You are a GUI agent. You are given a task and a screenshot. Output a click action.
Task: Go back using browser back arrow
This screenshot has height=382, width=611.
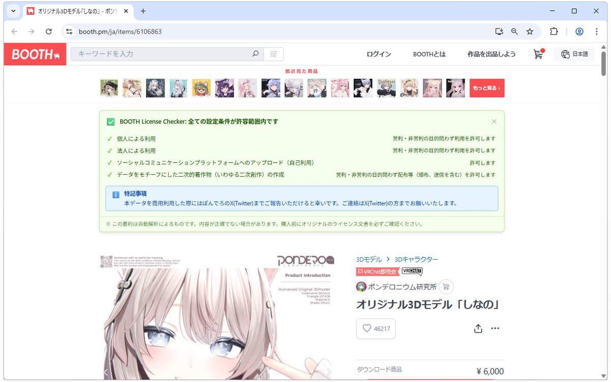click(x=14, y=32)
